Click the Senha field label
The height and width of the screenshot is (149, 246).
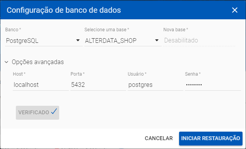pos(193,74)
